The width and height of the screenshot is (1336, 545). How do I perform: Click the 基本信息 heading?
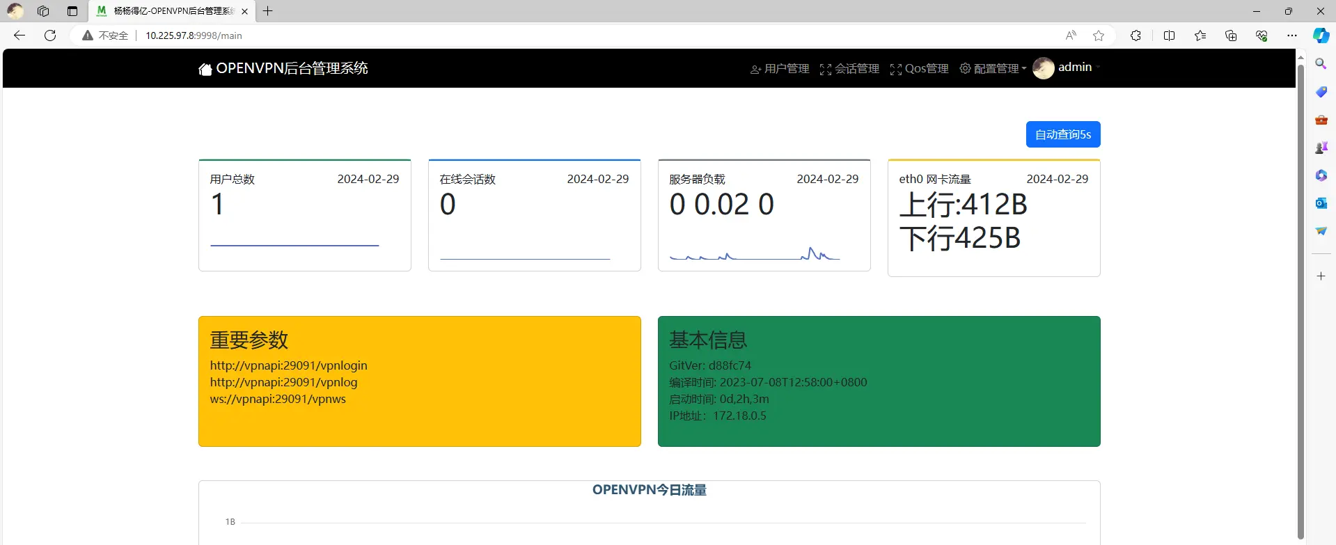pos(708,340)
